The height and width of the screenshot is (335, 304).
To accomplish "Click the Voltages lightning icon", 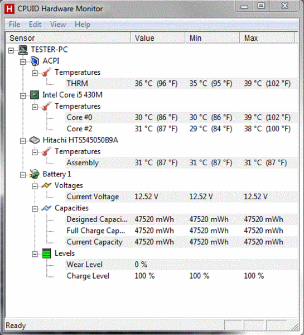I will click(x=46, y=185).
